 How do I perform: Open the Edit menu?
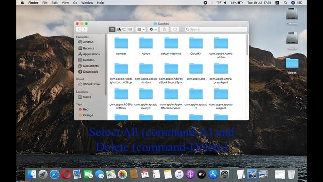pos(55,3)
